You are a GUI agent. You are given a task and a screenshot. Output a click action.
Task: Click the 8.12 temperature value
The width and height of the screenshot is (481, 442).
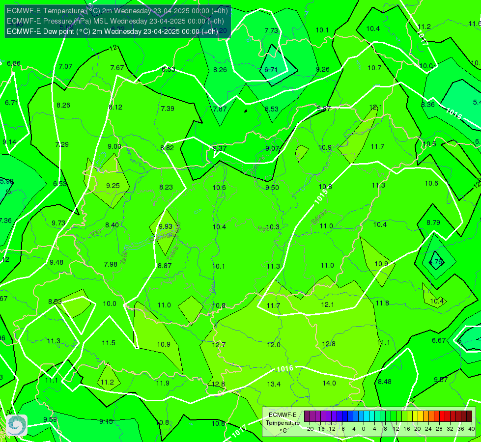[x=115, y=107]
